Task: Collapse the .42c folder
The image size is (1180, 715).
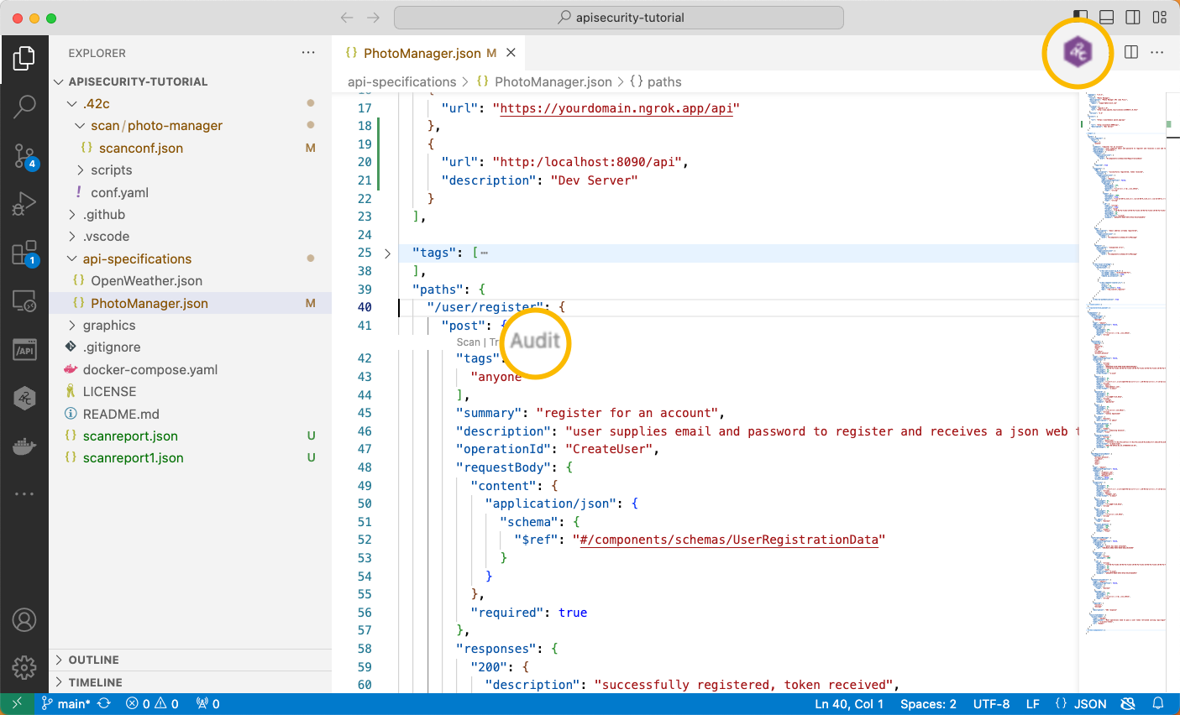Action: coord(72,104)
